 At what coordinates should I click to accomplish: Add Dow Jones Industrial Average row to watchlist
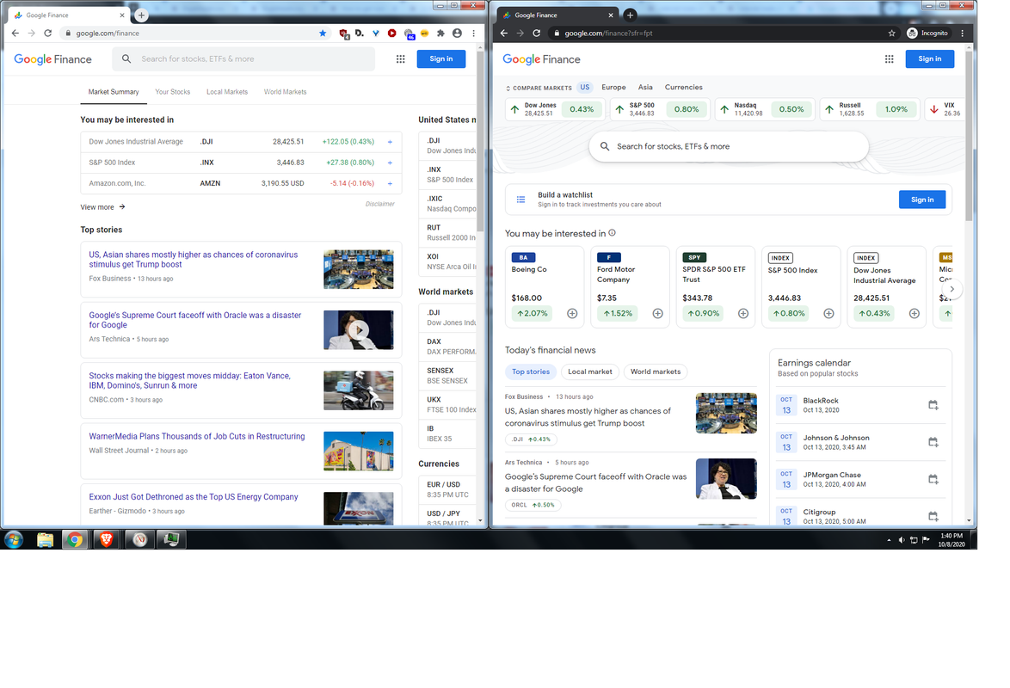390,142
